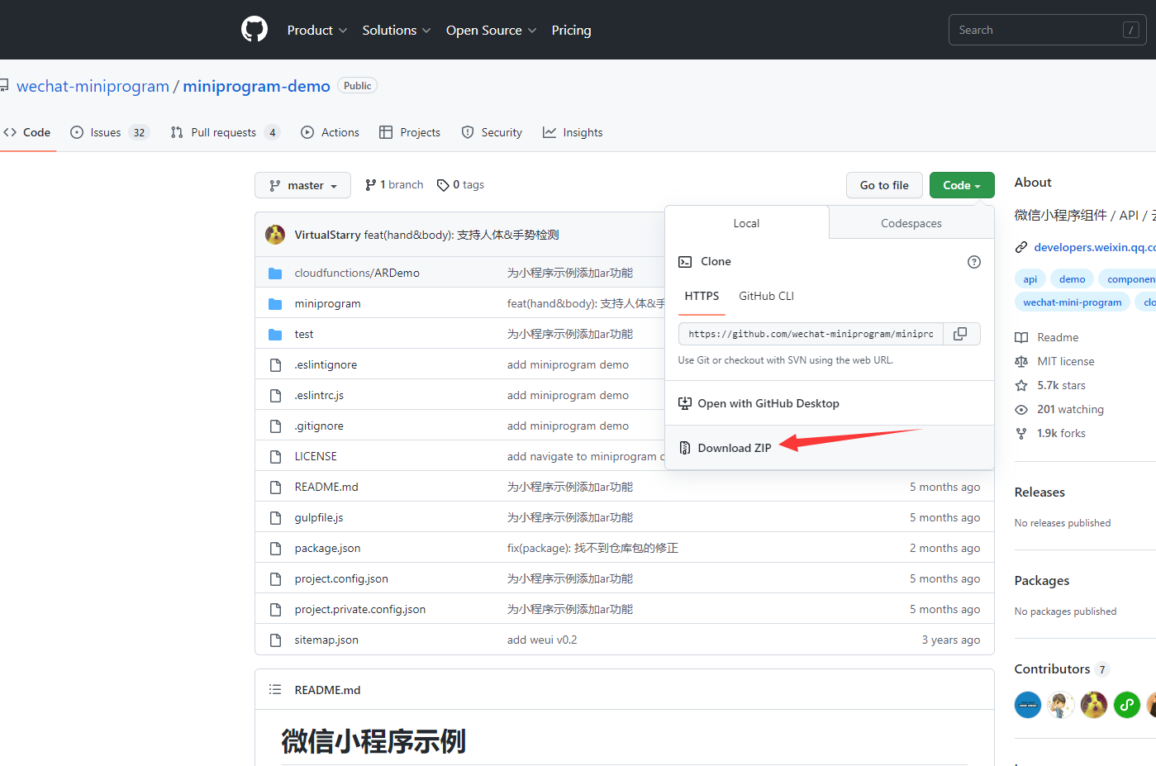Open the README.md table of contents icon
1156x766 pixels.
coord(275,690)
